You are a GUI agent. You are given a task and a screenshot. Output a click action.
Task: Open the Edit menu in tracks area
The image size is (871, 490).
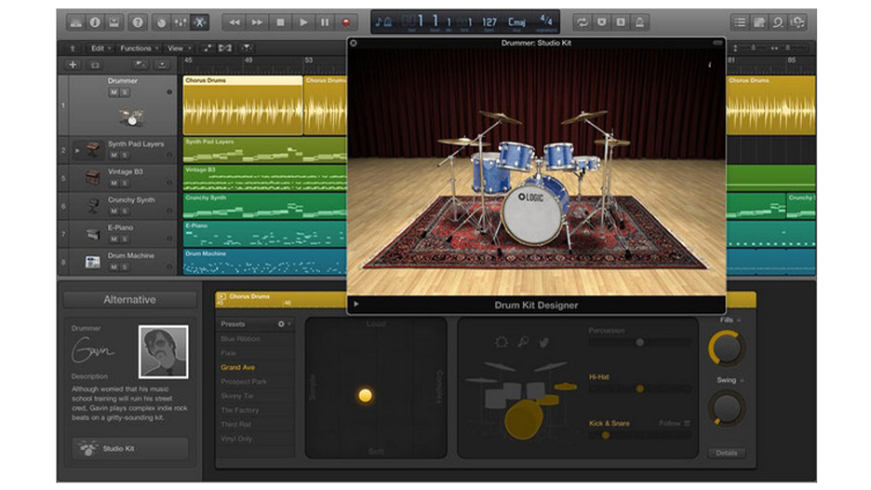tap(100, 48)
